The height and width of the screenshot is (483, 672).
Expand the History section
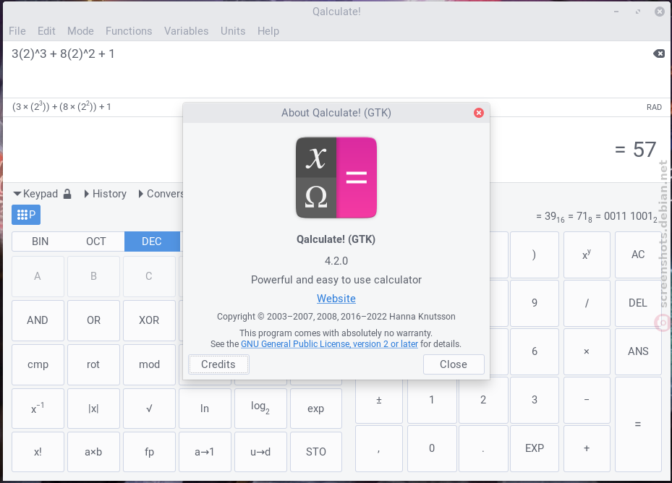click(x=106, y=194)
